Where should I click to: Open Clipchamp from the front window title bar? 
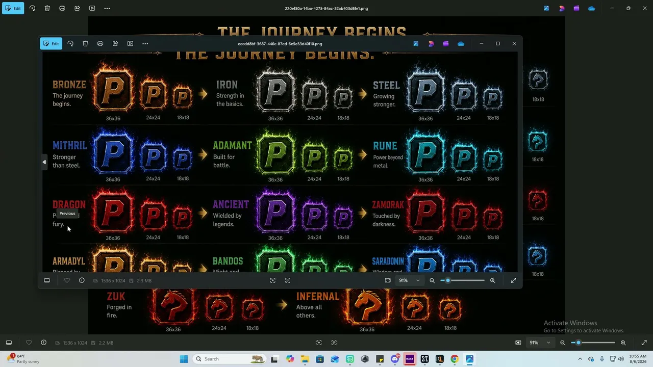pos(446,44)
